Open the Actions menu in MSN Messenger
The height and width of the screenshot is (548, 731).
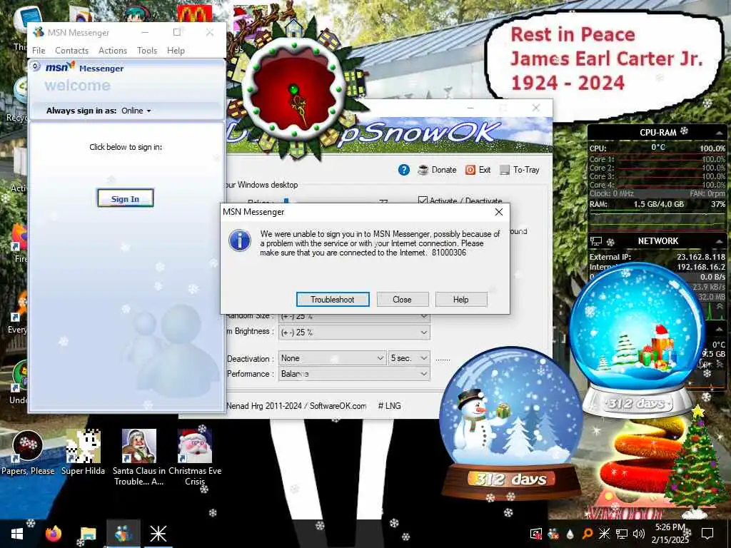[113, 51]
